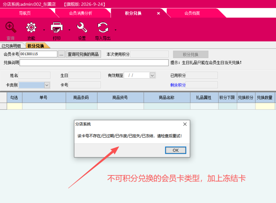276x203 pixels.
Task: Click 查询可兑换的商品 button
Action: point(83,54)
